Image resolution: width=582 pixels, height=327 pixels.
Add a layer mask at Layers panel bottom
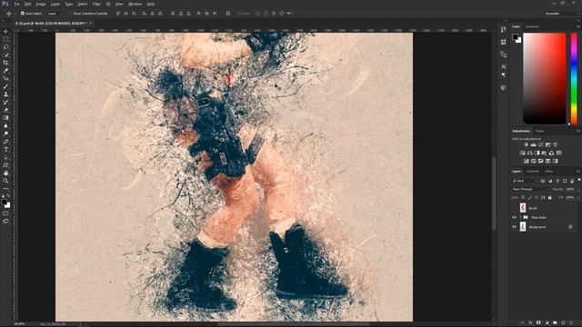[538, 323]
